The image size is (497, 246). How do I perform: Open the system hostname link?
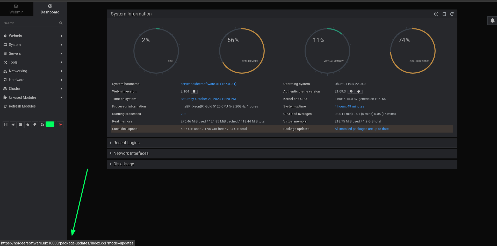point(208,84)
